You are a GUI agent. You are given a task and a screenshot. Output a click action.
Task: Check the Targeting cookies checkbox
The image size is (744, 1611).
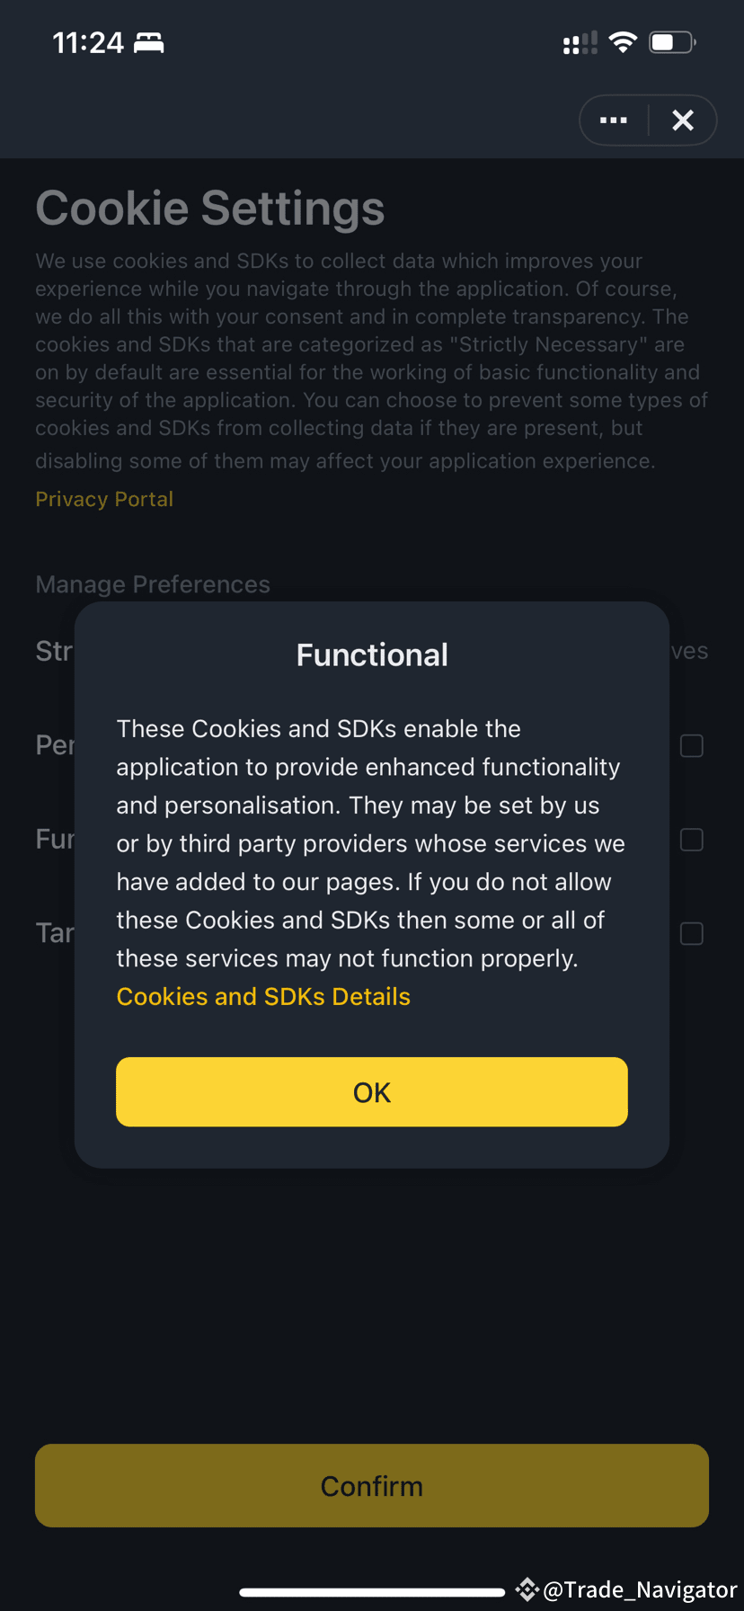[692, 934]
